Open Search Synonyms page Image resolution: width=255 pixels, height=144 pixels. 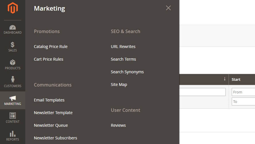click(x=127, y=72)
